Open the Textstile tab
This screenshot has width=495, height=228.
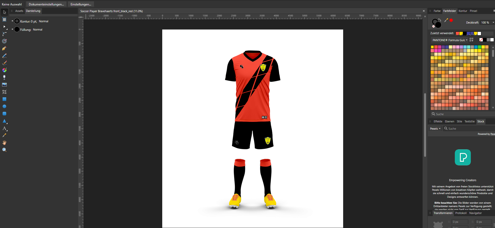tap(470, 121)
